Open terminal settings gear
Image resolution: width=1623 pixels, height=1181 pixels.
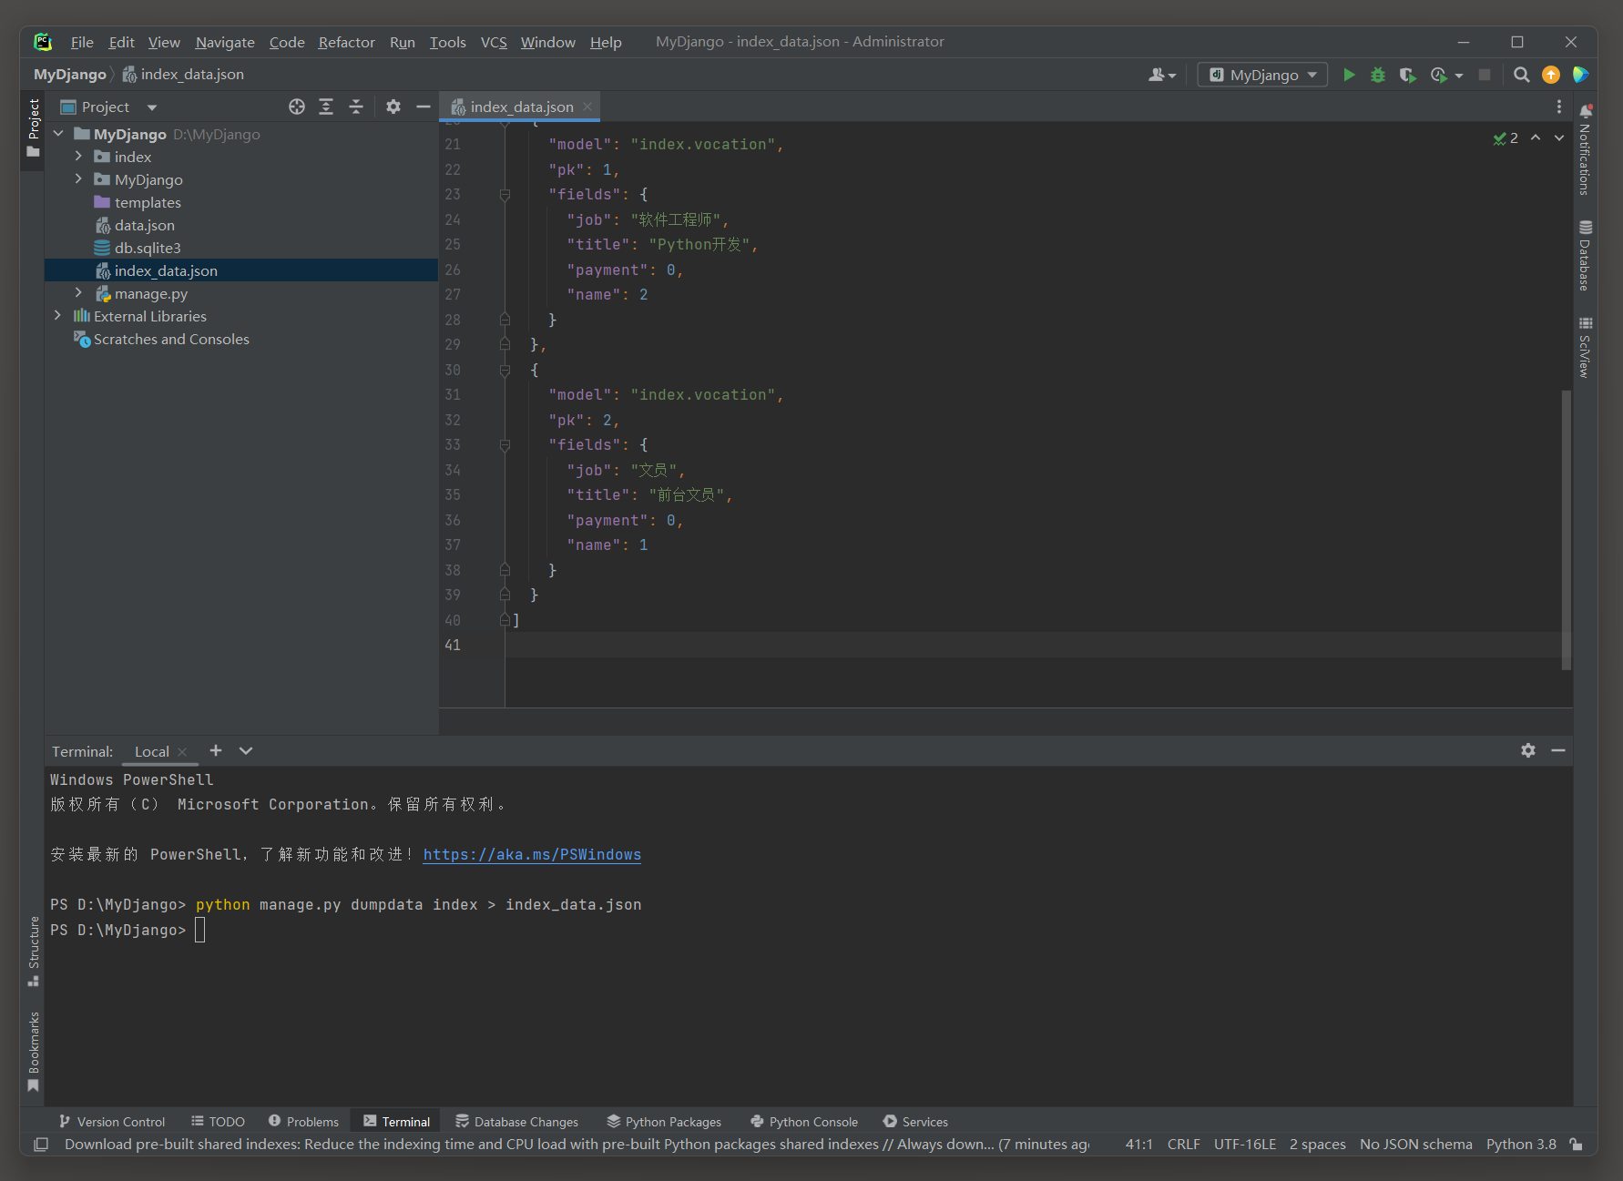click(x=1528, y=750)
